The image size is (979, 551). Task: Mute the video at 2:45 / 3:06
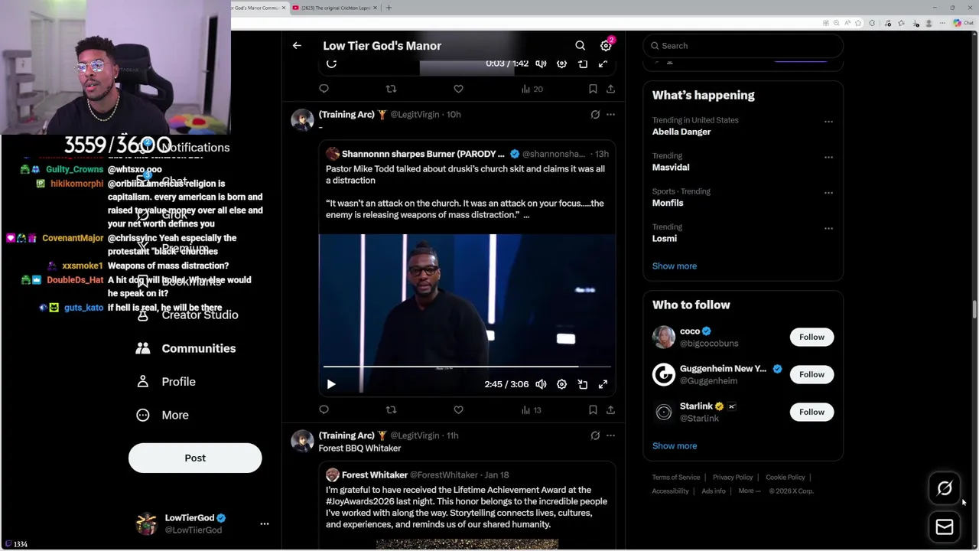tap(541, 384)
